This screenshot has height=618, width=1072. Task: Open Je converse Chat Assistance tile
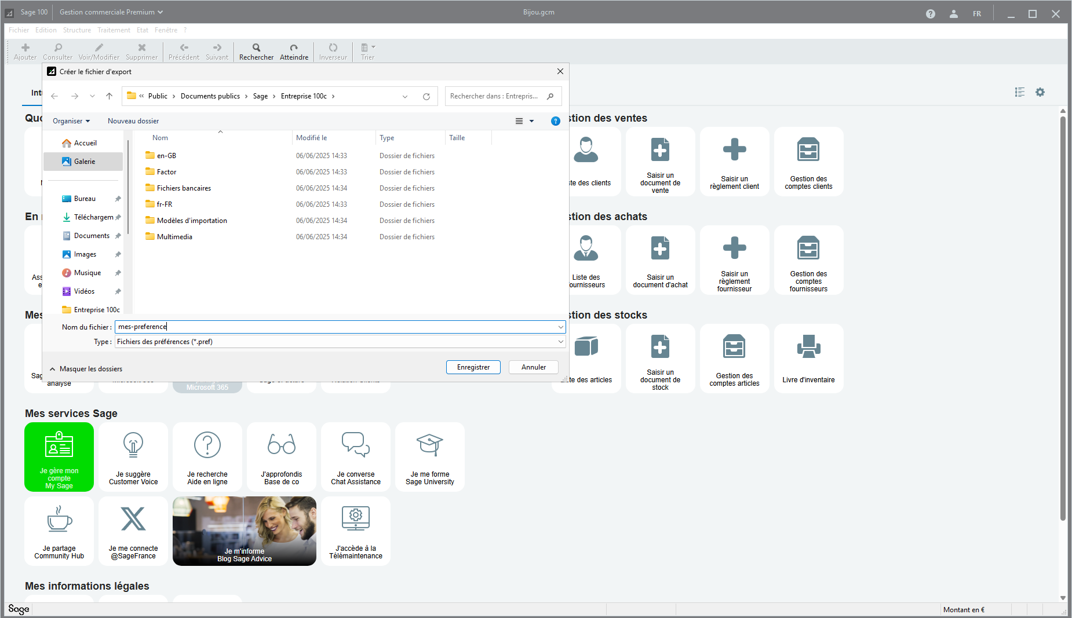(x=356, y=457)
